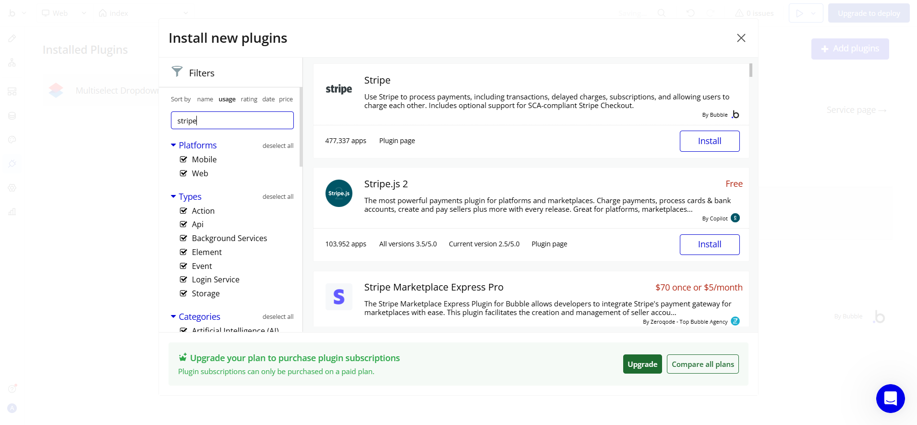The image size is (917, 425).
Task: Click the undo arrow in top bar
Action: [690, 13]
